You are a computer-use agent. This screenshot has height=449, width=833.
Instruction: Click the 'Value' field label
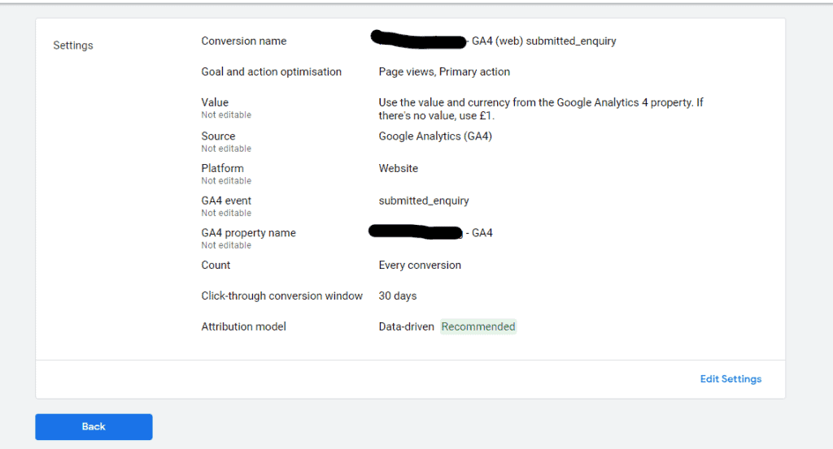coord(215,102)
